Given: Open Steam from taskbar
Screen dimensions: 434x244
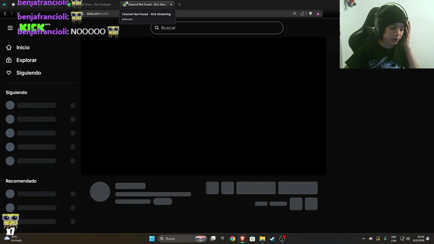Looking at the screenshot, I should tap(272, 239).
